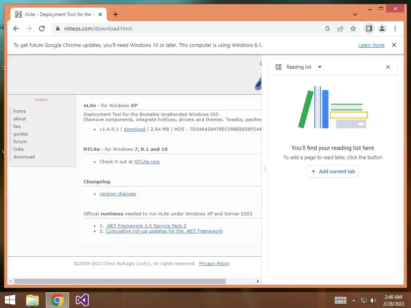The width and height of the screenshot is (411, 308).
Task: Click the forward navigation arrow
Action: point(29,28)
